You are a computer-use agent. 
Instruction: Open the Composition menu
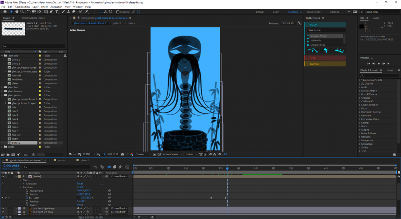(x=22, y=7)
